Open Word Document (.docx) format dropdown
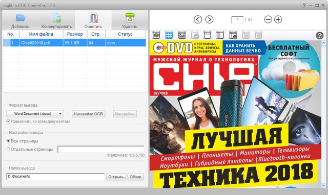 click(x=35, y=114)
